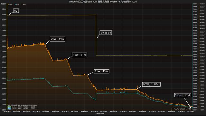The height and width of the screenshot is (116, 206).
Task: Select the 8.000V label on voltage axis
Action: [4, 25]
